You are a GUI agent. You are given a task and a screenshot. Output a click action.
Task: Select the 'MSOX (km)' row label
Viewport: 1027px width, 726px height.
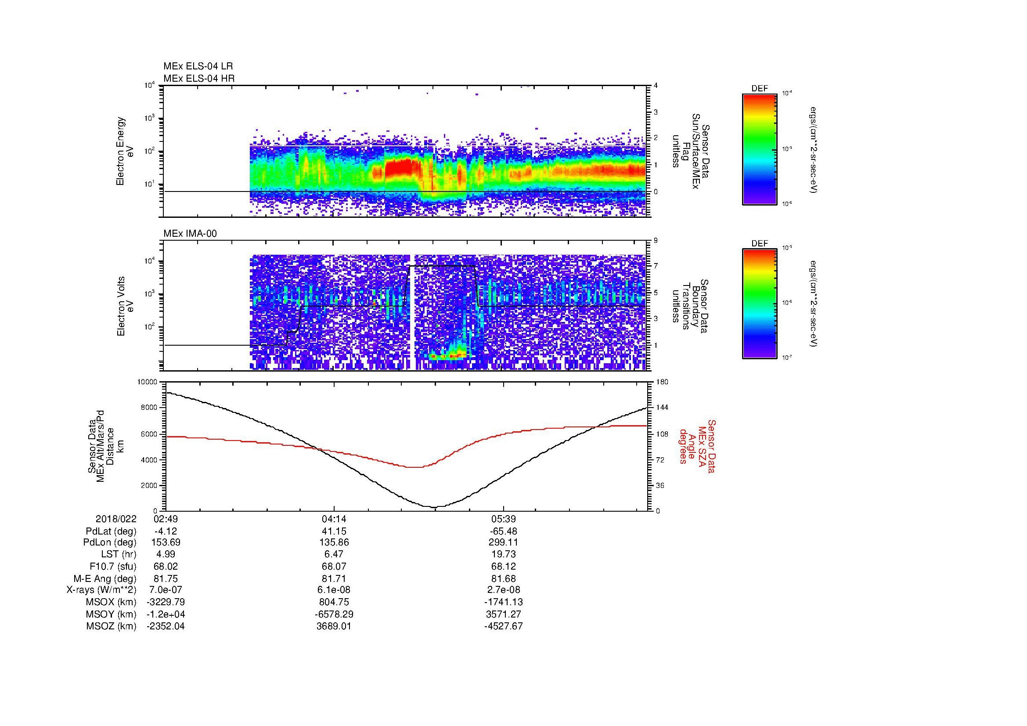(x=111, y=602)
